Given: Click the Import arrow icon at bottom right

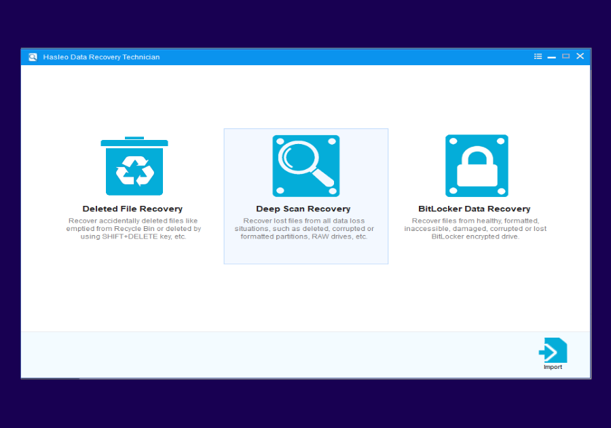Looking at the screenshot, I should (x=552, y=349).
